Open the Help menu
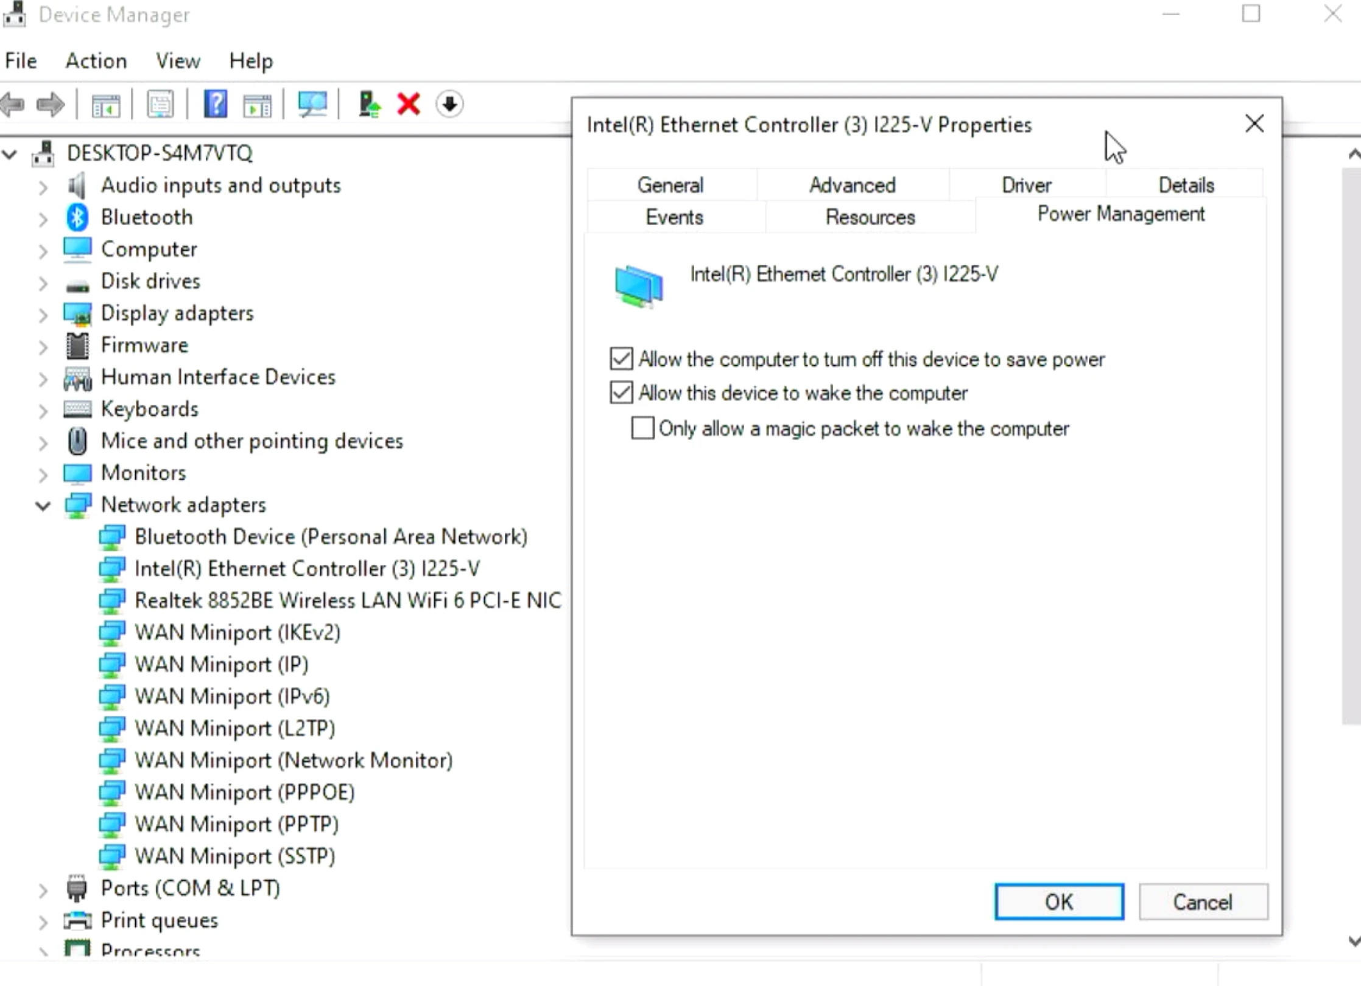 coord(251,61)
